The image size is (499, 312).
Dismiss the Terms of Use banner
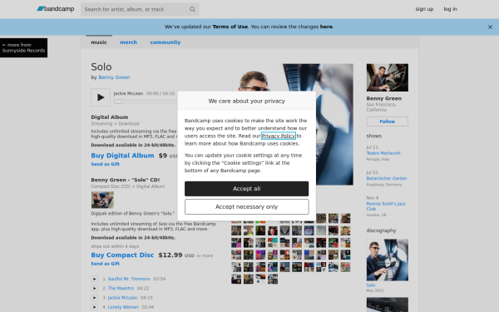click(490, 27)
